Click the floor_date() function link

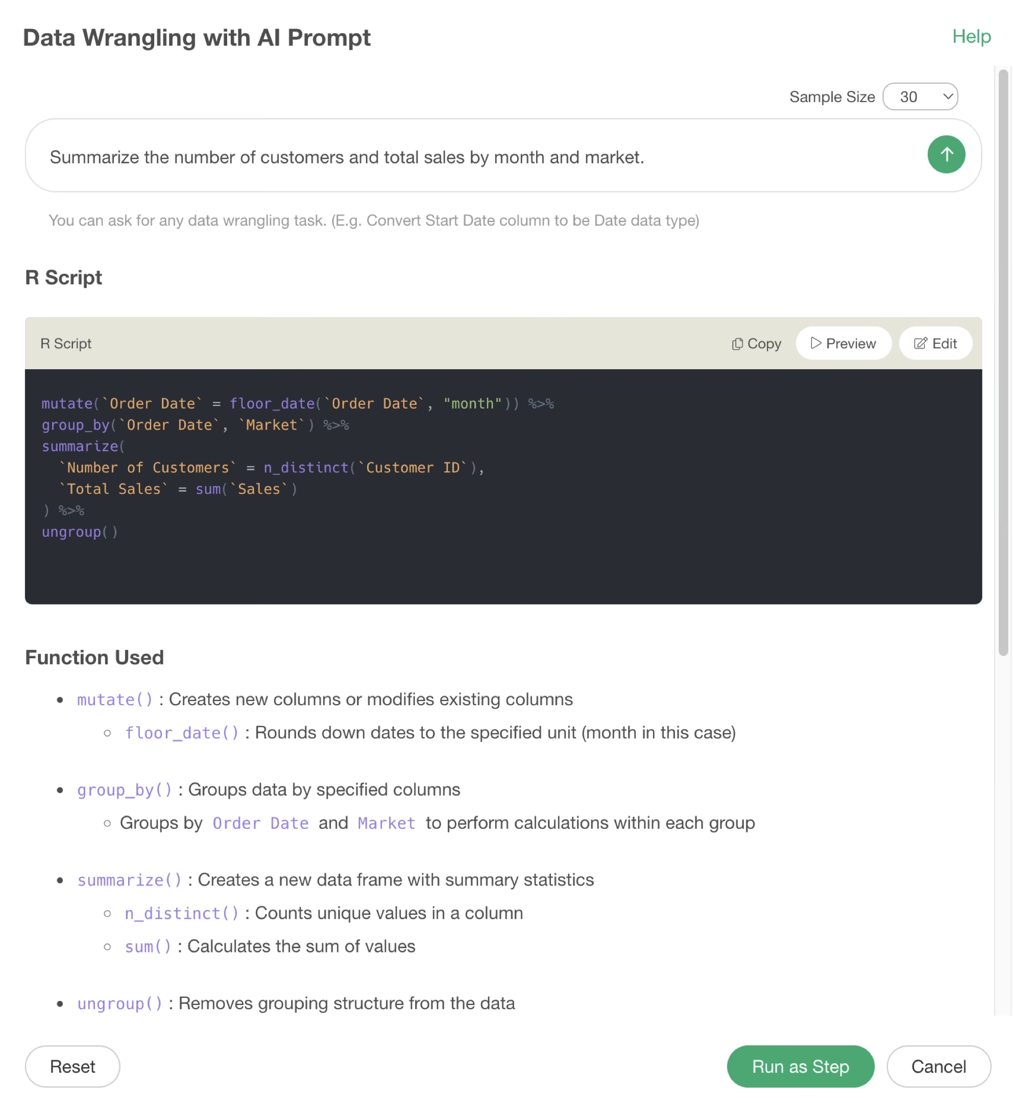point(181,733)
